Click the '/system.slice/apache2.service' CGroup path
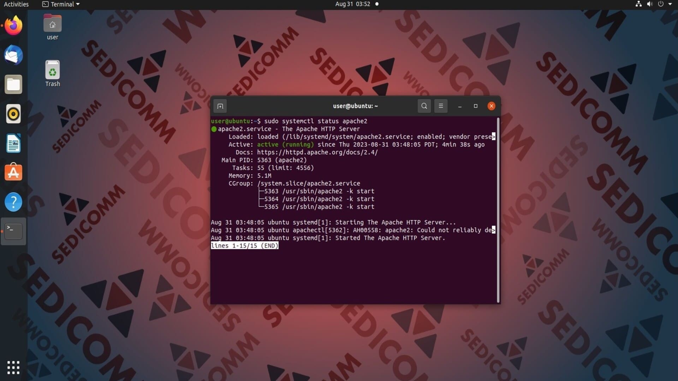The image size is (678, 381). point(309,183)
